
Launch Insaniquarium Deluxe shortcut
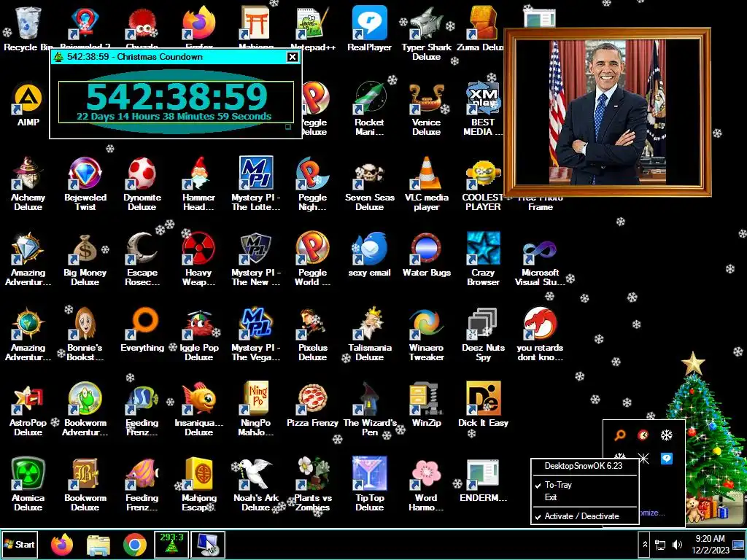point(198,410)
